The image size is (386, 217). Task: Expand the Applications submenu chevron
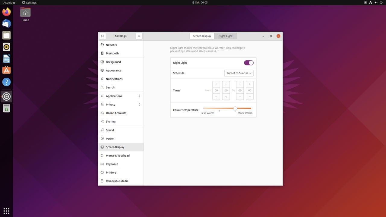point(140,96)
